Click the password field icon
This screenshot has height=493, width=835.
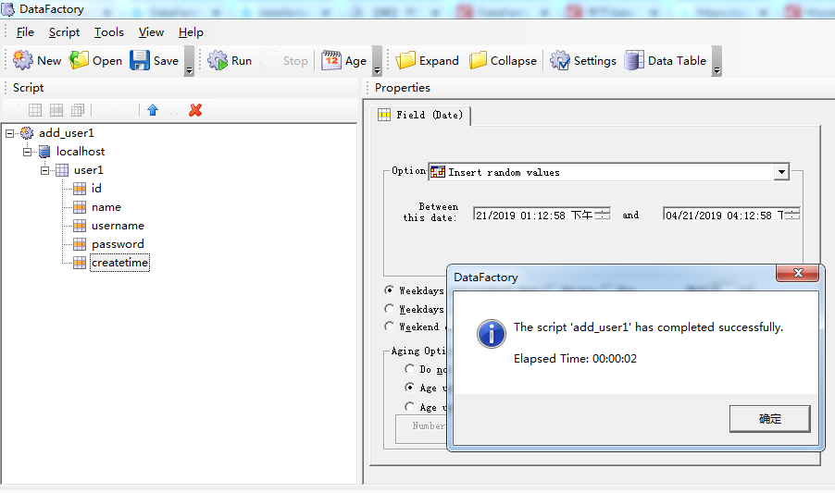point(80,244)
